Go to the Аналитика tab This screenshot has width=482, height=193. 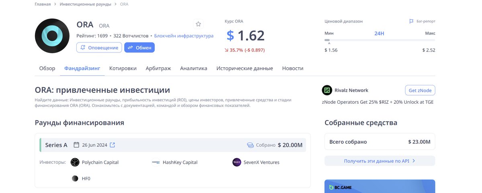click(x=194, y=68)
